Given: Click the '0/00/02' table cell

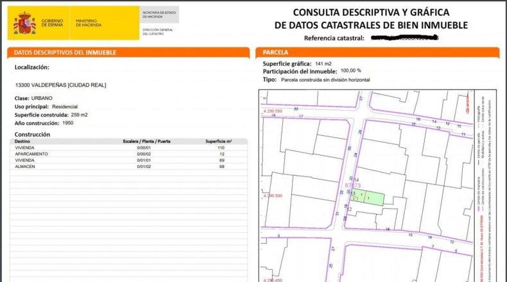Looking at the screenshot, I should (144, 154).
